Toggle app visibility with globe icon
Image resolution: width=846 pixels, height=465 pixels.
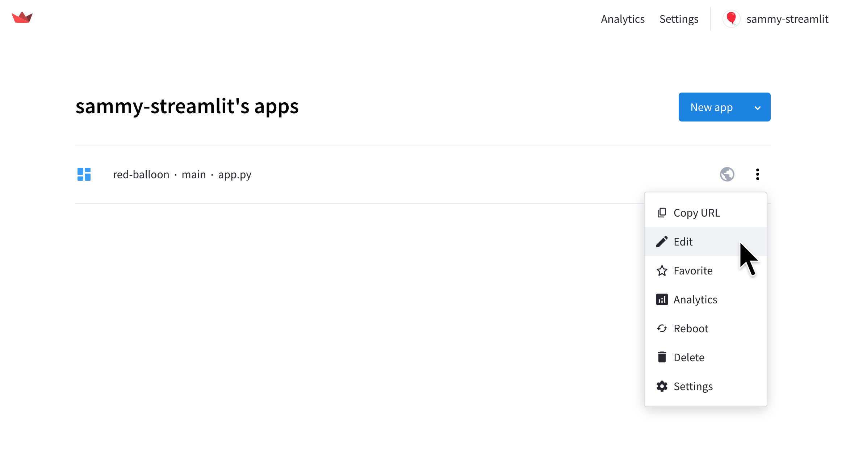(728, 174)
